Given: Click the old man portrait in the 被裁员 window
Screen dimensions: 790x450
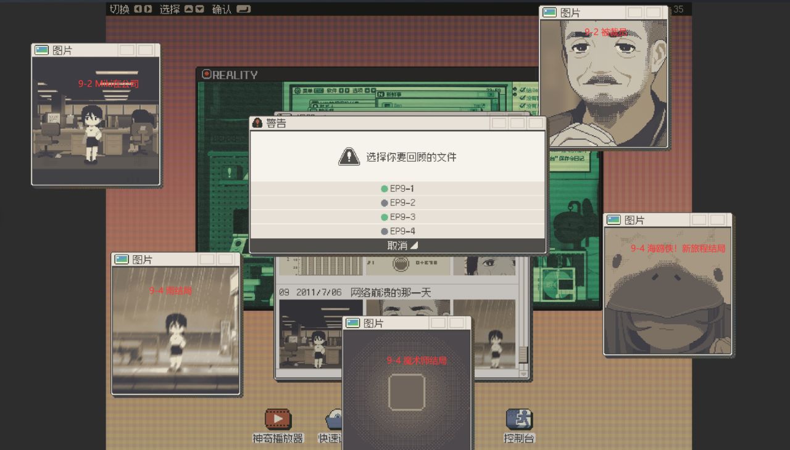Looking at the screenshot, I should tap(604, 83).
